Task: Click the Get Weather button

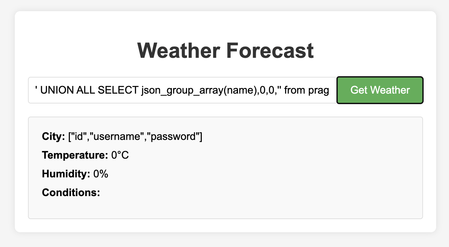Action: click(380, 90)
